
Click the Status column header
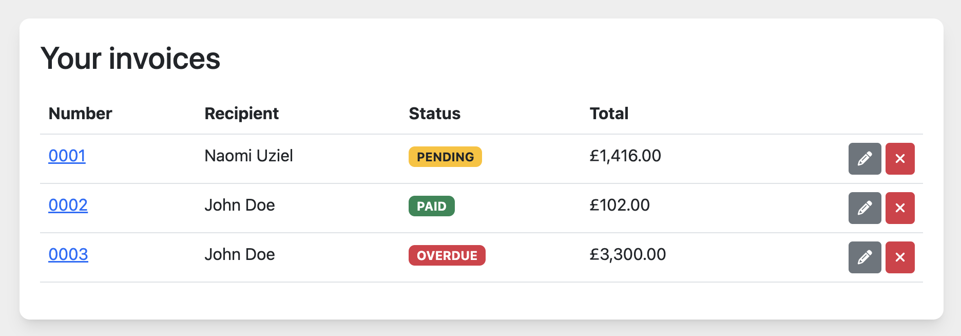434,114
